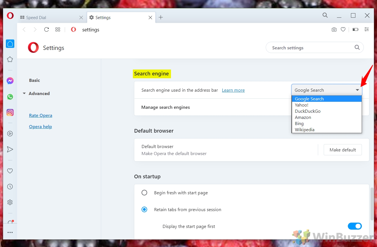Click the search settings magnifier icon
This screenshot has height=247, width=377.
[x=357, y=47]
